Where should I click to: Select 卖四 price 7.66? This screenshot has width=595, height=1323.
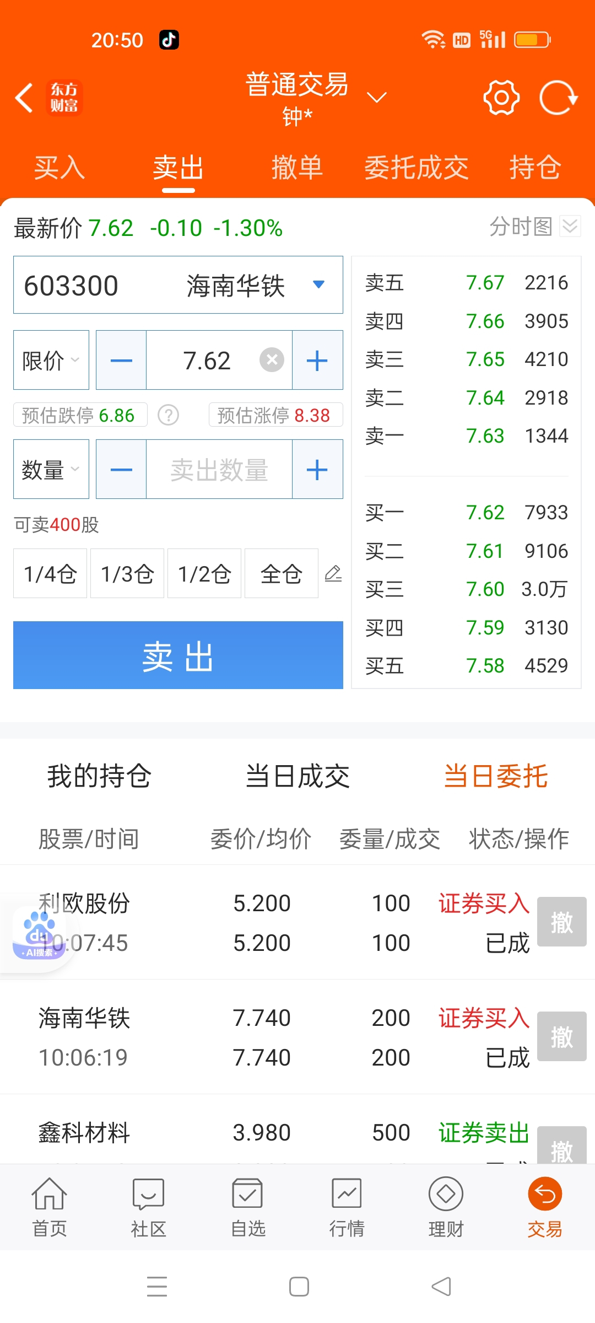click(467, 321)
